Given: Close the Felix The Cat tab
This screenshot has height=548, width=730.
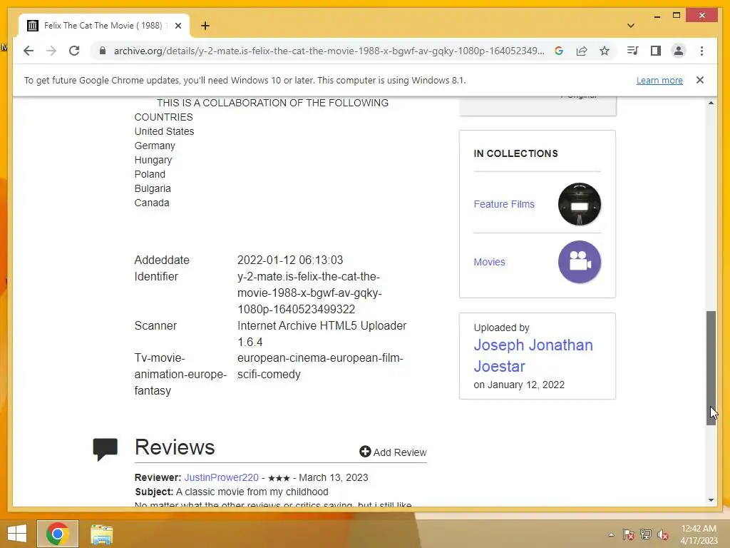Looking at the screenshot, I should pyautogui.click(x=178, y=26).
